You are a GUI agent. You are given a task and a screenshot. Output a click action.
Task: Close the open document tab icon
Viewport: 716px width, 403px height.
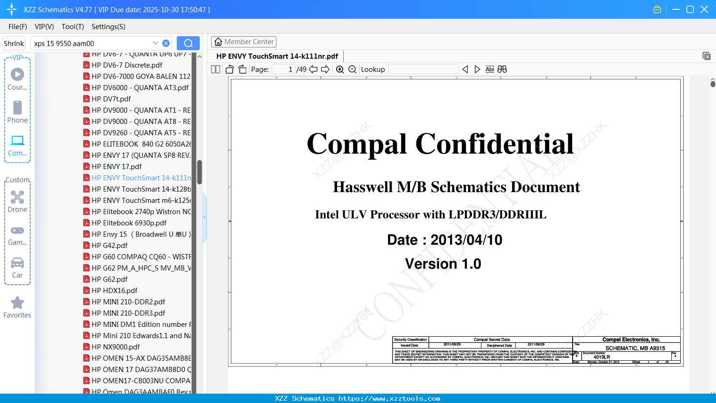pos(707,56)
